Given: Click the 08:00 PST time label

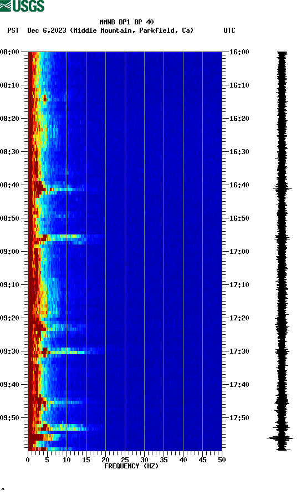Looking at the screenshot, I should [9, 52].
